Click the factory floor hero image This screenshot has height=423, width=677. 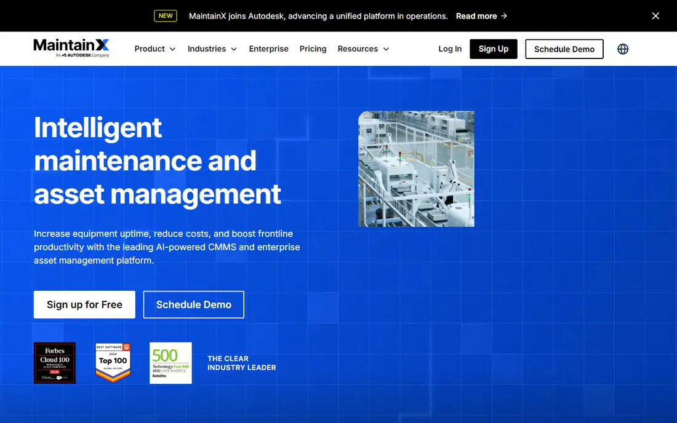416,169
